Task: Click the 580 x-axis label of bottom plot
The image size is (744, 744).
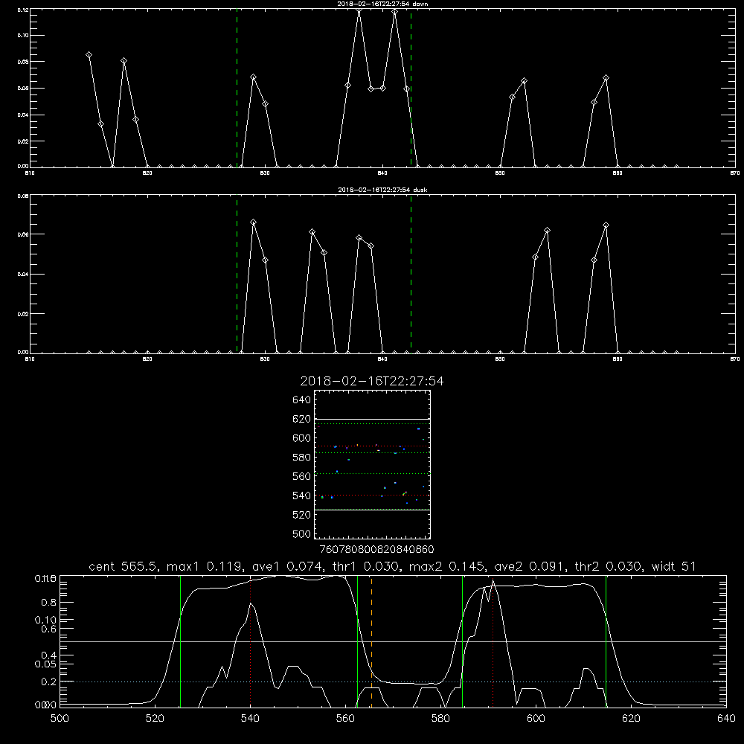Action: point(440,719)
